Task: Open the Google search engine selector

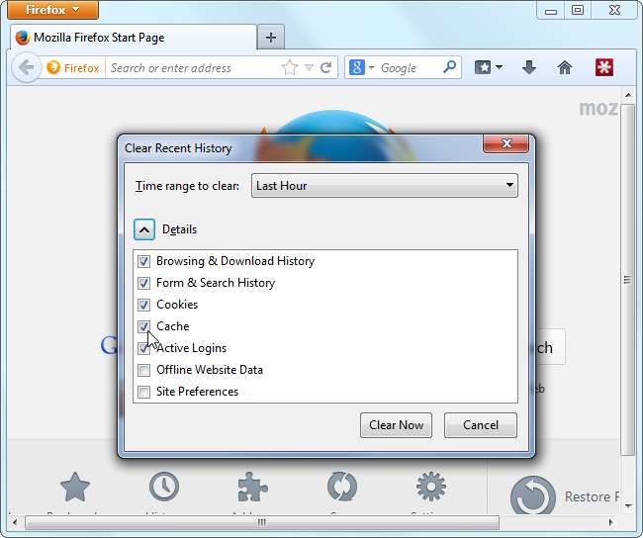Action: point(361,67)
